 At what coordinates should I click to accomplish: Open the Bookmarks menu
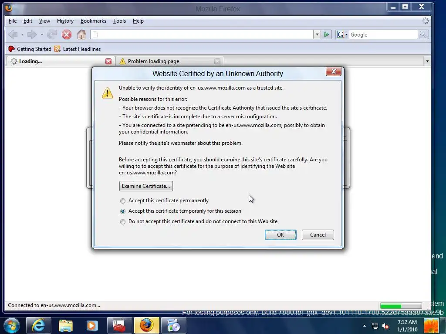[x=93, y=21]
